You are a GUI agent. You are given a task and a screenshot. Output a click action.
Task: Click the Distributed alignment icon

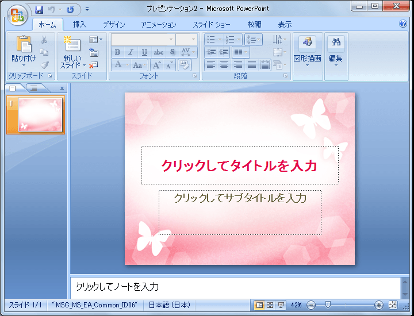pyautogui.click(x=265, y=64)
